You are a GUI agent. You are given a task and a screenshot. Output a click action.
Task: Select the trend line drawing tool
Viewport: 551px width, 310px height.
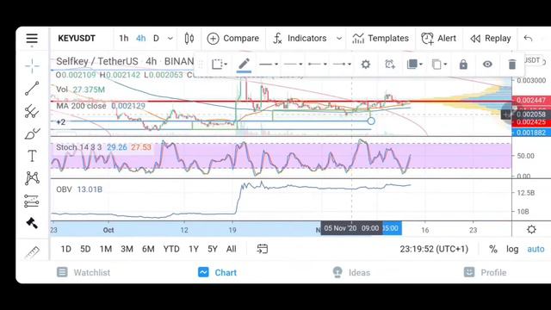[x=32, y=89]
